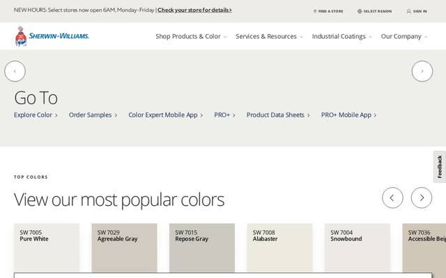Open the PRO+ link
The height and width of the screenshot is (278, 446).
(224, 115)
